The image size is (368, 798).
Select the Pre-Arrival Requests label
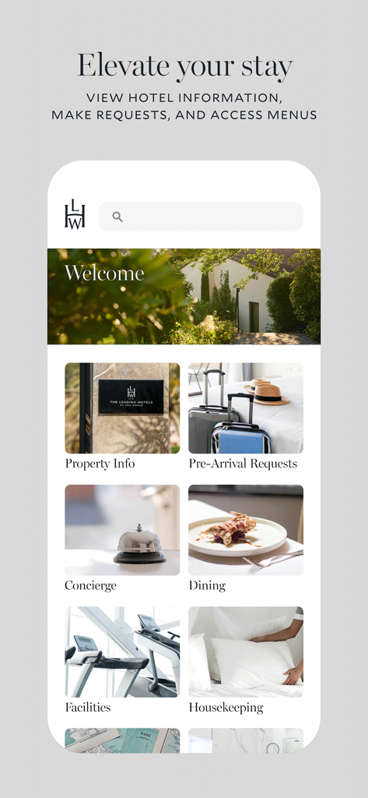[243, 464]
